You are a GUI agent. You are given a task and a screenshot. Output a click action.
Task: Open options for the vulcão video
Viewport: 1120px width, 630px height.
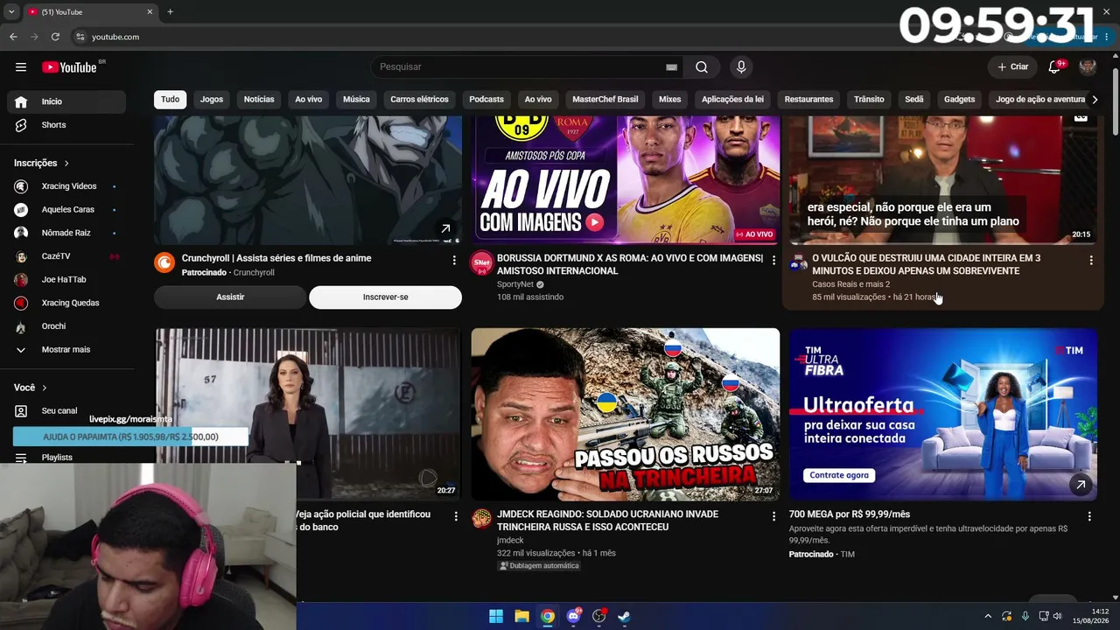click(1091, 261)
